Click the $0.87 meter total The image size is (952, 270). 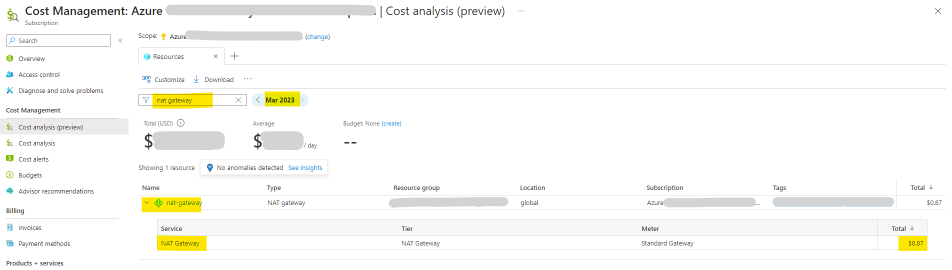pyautogui.click(x=915, y=243)
